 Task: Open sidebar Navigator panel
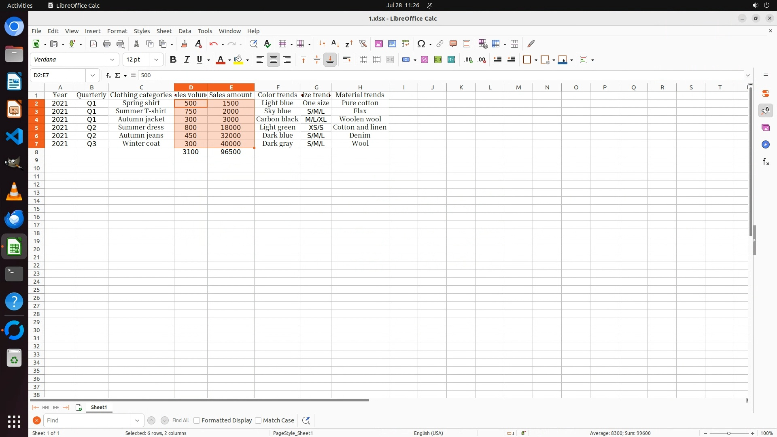pos(765,144)
